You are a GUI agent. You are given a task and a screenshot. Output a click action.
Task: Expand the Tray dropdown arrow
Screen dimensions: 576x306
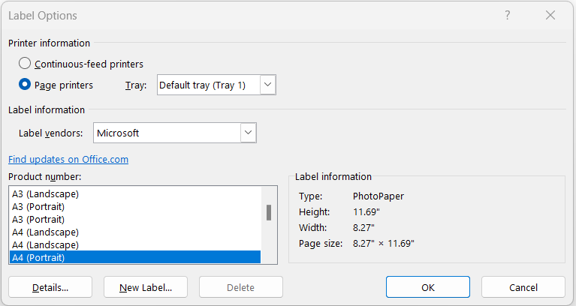point(268,85)
